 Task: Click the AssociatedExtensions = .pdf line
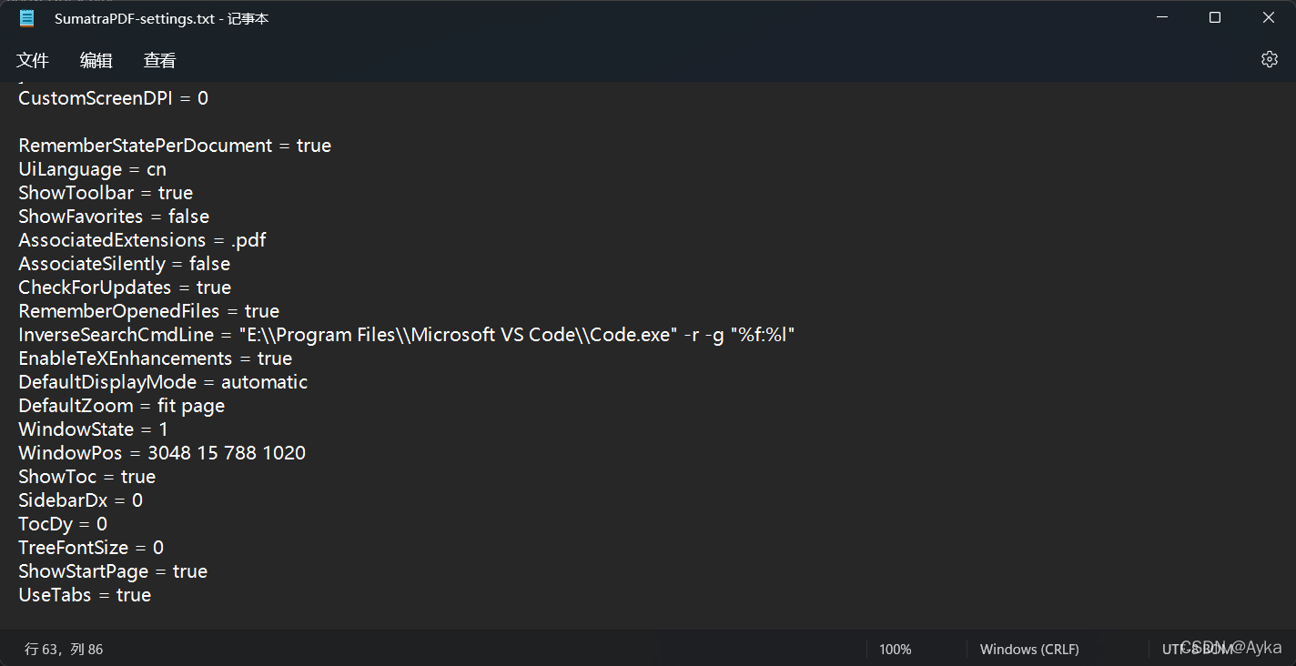coord(142,240)
